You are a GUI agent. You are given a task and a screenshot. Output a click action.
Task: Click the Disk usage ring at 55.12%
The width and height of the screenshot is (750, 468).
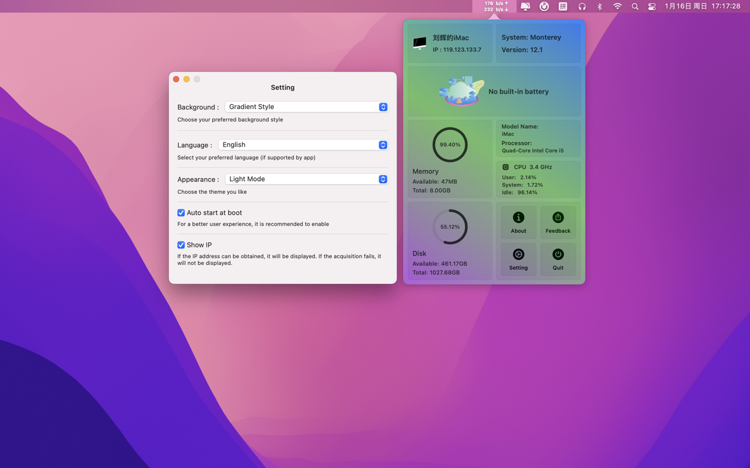tap(450, 226)
